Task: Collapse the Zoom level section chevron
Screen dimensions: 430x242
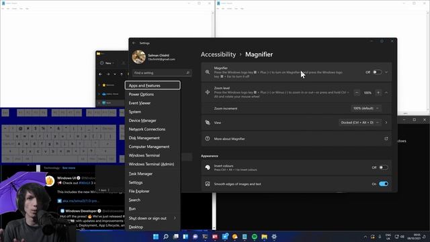Action: click(386, 93)
